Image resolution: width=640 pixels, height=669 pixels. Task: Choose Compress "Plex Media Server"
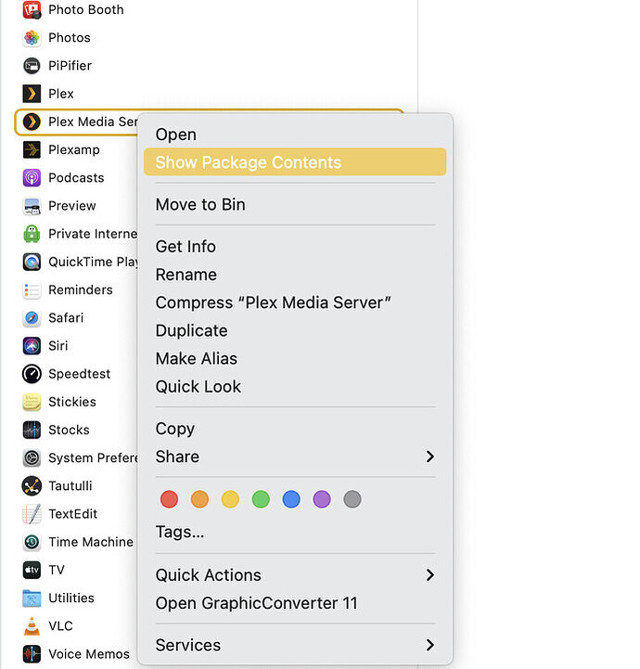tap(295, 302)
